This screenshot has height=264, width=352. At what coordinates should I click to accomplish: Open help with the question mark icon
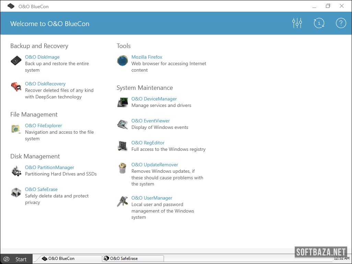point(341,23)
